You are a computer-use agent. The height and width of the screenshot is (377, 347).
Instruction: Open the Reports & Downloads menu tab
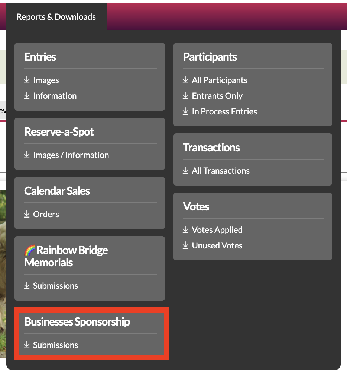pyautogui.click(x=56, y=17)
